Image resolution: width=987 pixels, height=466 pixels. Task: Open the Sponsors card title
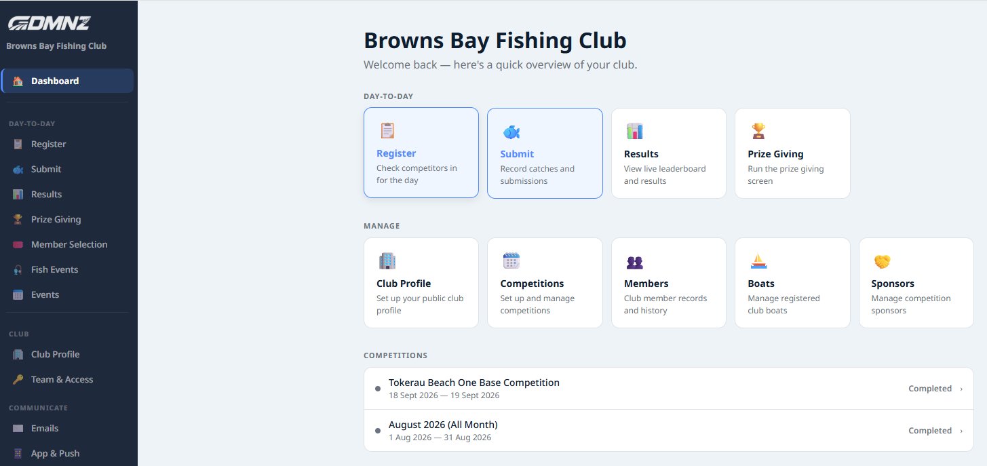pyautogui.click(x=893, y=284)
